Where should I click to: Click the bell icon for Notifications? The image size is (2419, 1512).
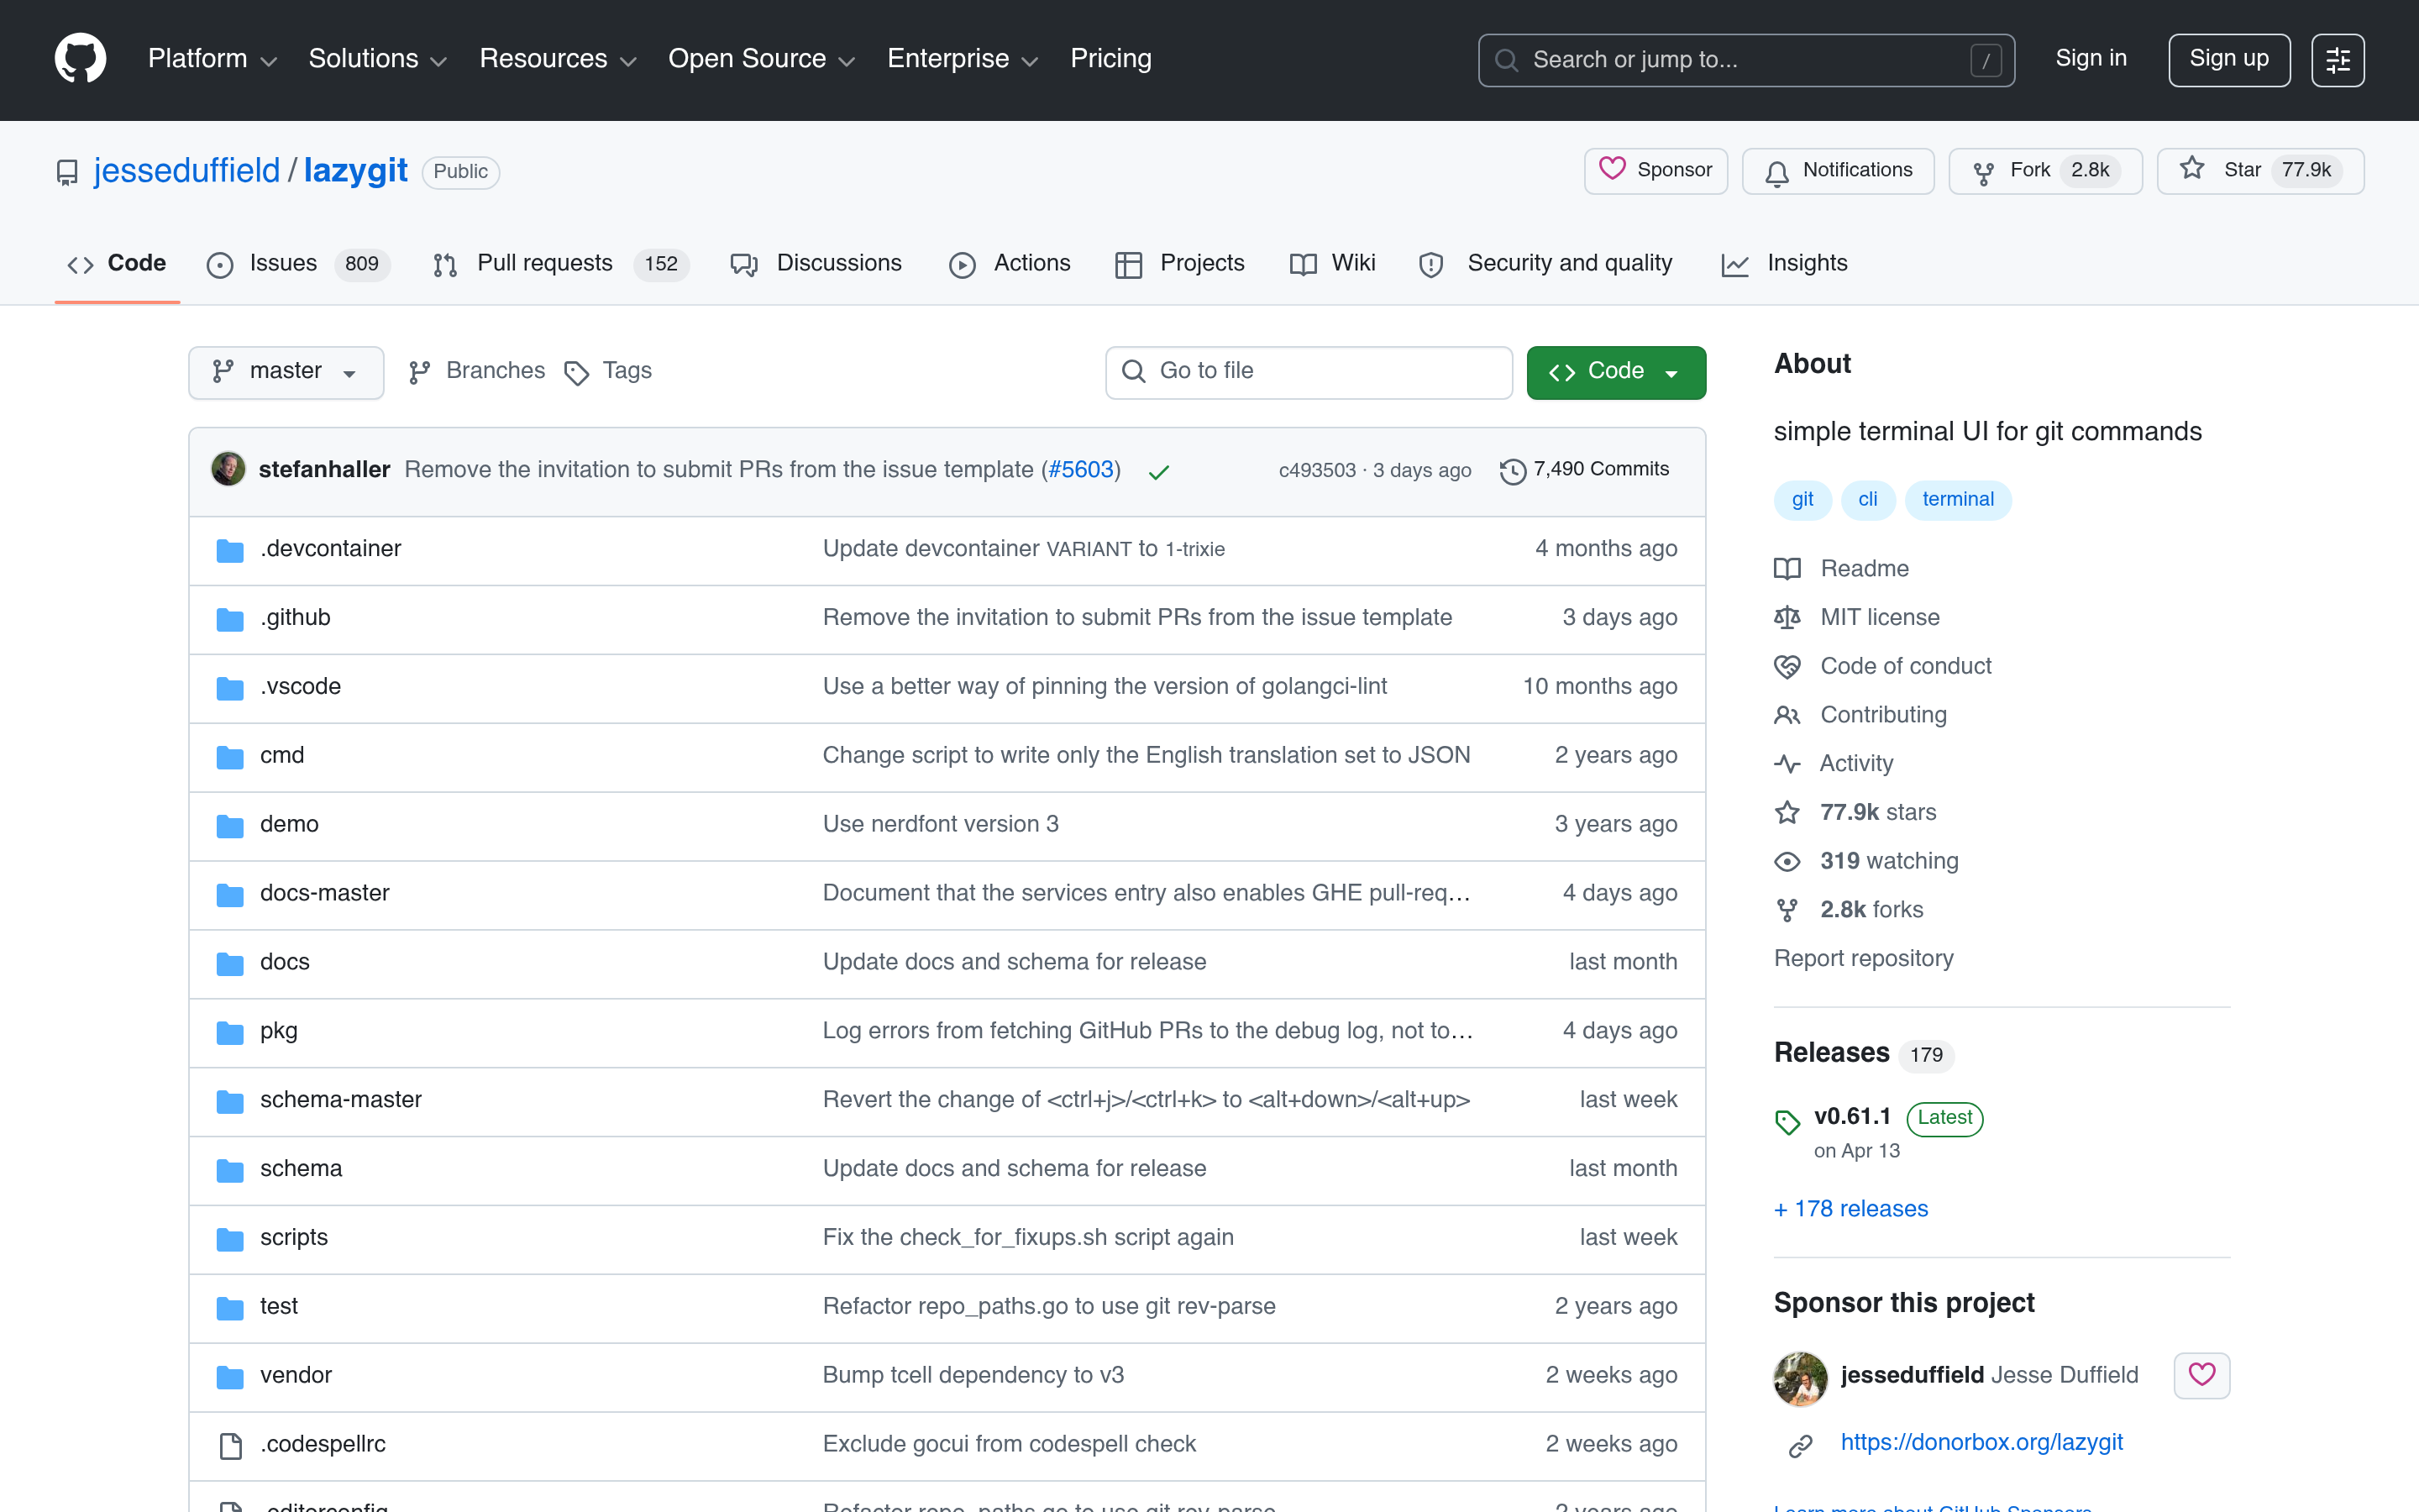click(1776, 173)
